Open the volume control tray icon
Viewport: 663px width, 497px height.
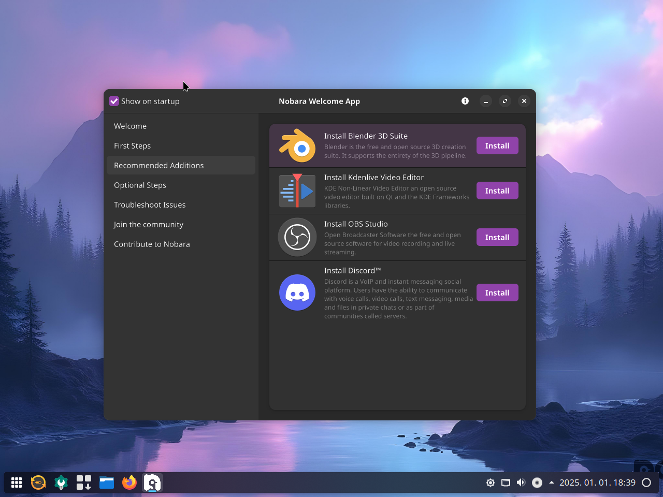pos(521,483)
